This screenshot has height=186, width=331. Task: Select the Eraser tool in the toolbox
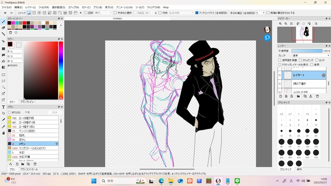tap(3, 28)
